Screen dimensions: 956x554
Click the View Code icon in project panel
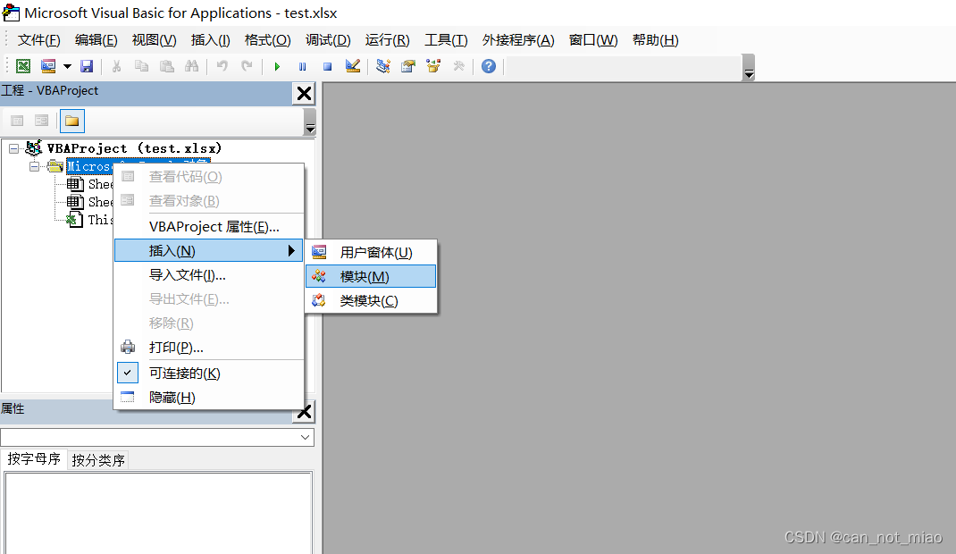(x=17, y=121)
